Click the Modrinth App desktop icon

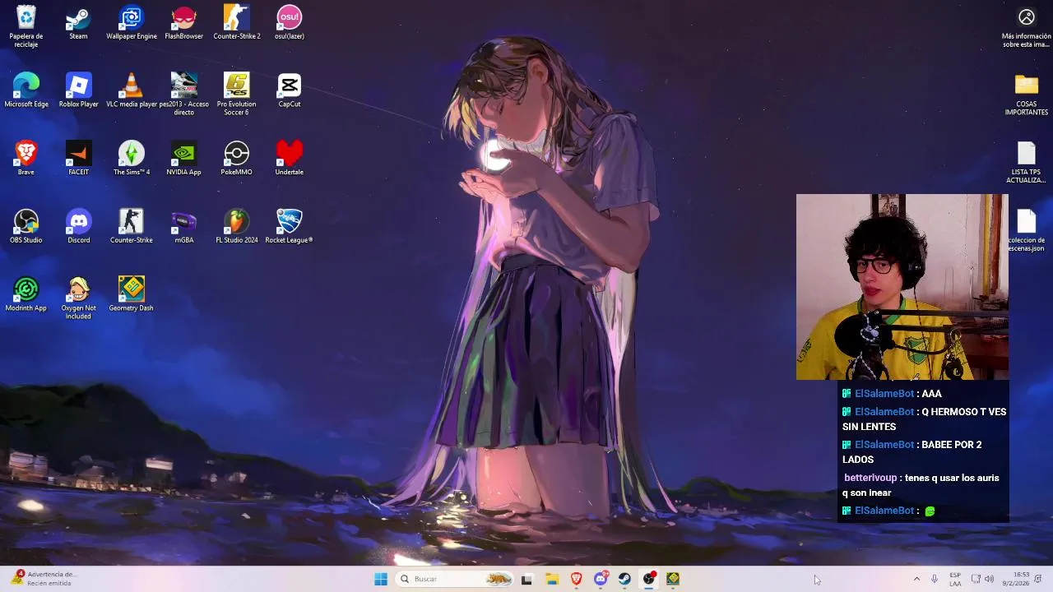tap(26, 294)
